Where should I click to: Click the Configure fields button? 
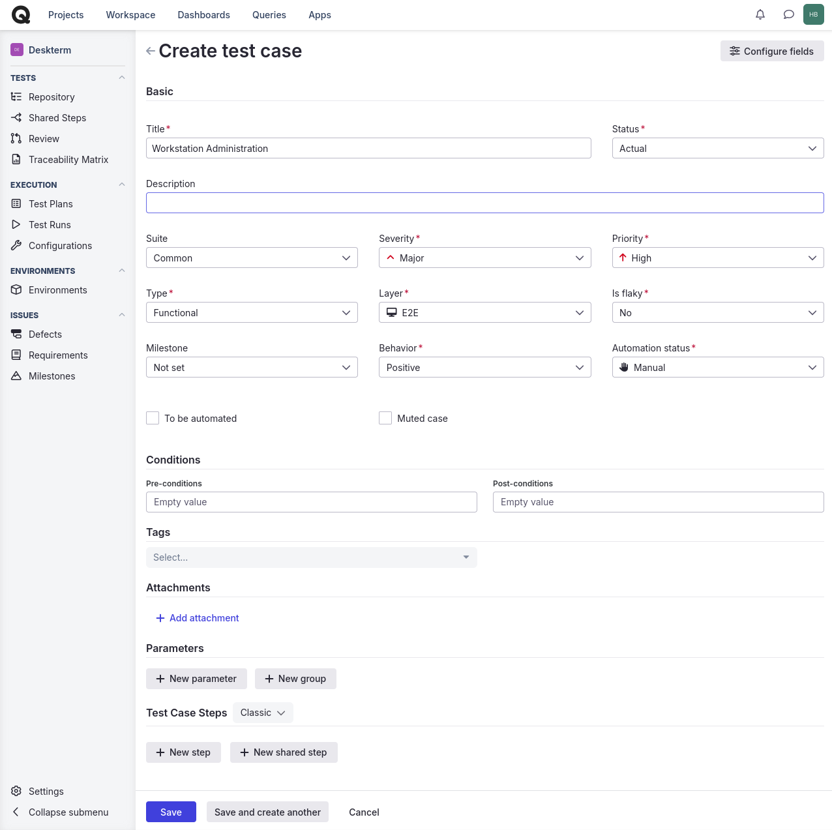click(x=772, y=51)
